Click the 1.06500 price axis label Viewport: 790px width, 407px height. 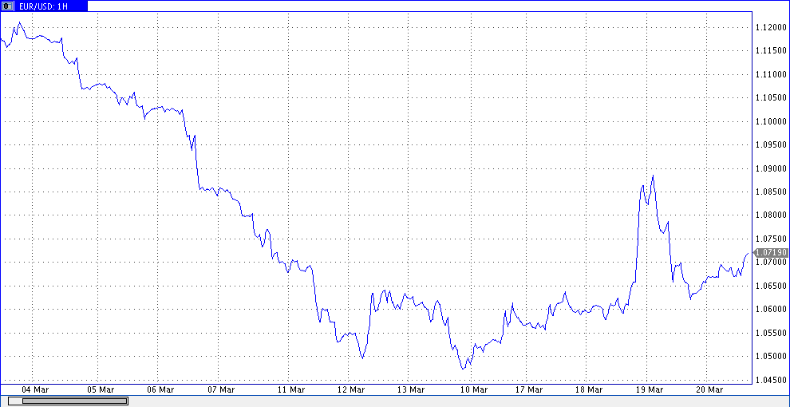pos(771,286)
